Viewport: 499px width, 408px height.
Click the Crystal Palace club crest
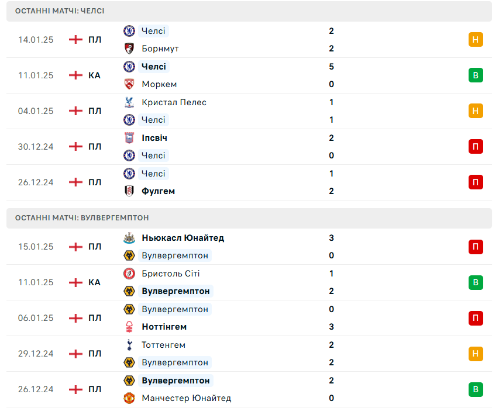(129, 102)
